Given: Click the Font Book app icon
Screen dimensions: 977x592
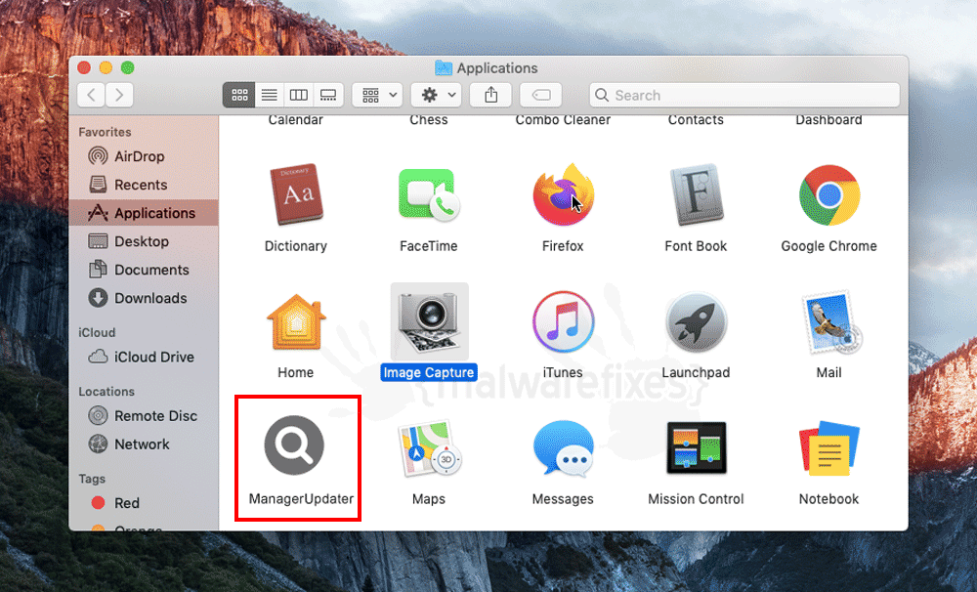Looking at the screenshot, I should pyautogui.click(x=696, y=194).
